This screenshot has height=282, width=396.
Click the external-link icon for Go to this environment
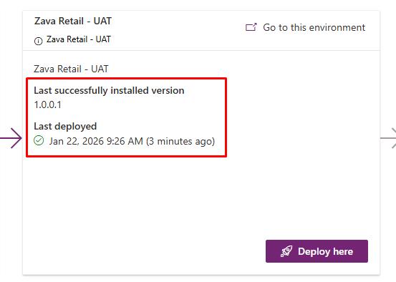click(251, 27)
